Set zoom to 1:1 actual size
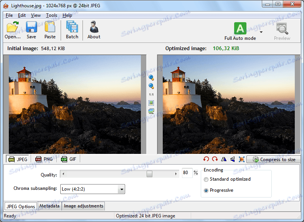Screen dimensions: 304x222 pos(151,95)
